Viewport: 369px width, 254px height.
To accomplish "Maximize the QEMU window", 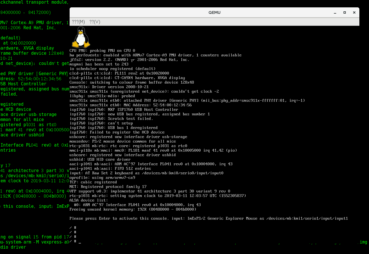I will (345, 12).
